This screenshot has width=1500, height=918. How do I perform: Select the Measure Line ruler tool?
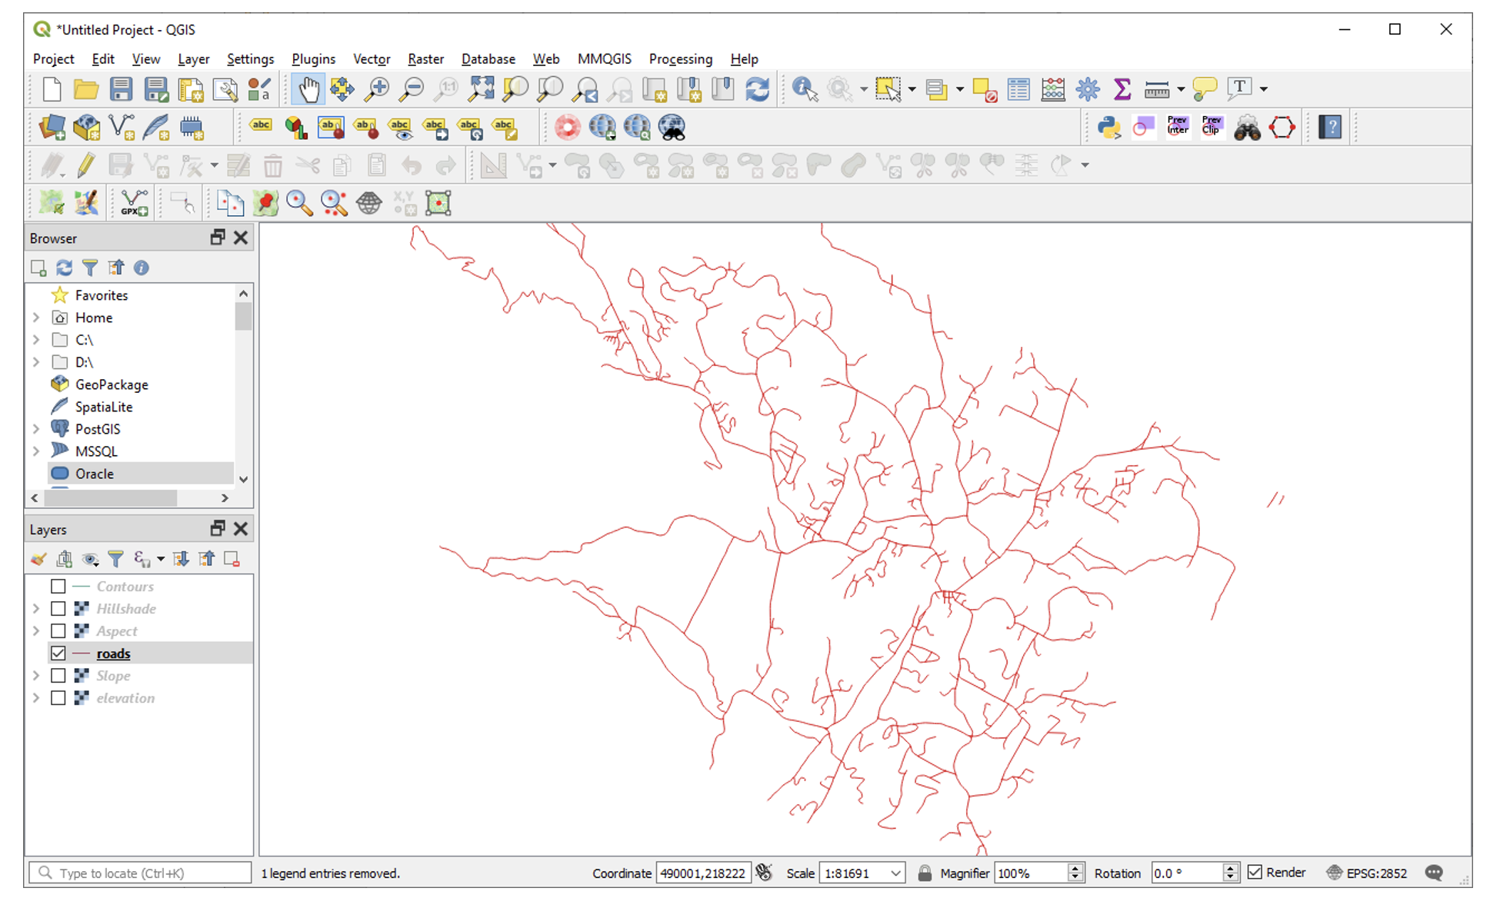click(1157, 90)
